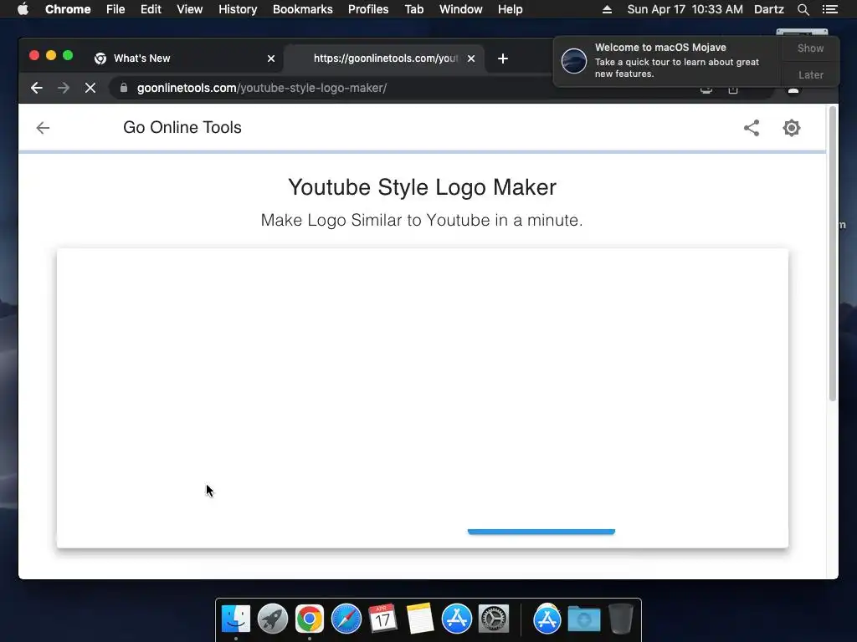Open the View menu
The width and height of the screenshot is (857, 642).
pyautogui.click(x=190, y=9)
